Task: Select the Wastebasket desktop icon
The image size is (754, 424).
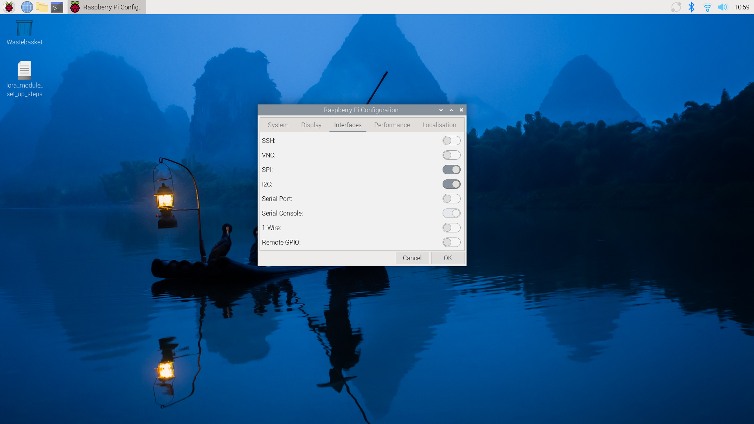Action: pos(24,33)
